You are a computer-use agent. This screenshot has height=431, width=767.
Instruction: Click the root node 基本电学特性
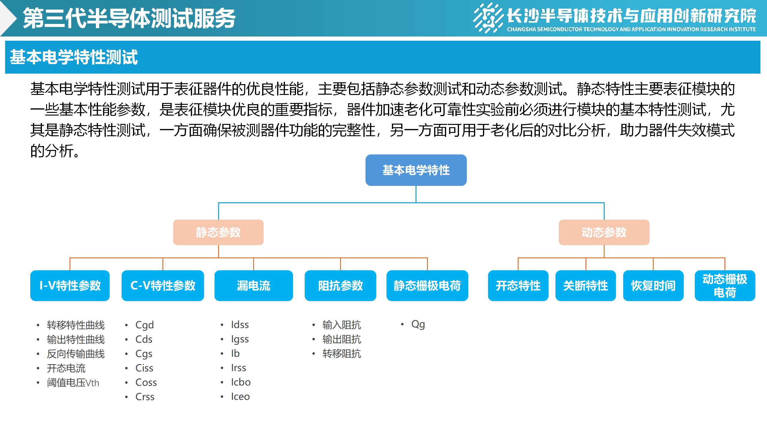416,170
